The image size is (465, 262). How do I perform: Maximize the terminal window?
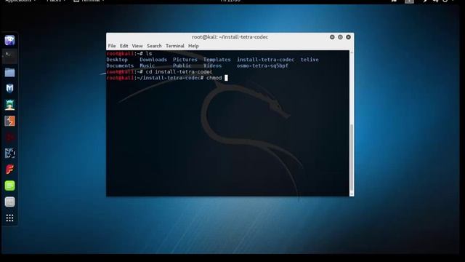point(340,37)
